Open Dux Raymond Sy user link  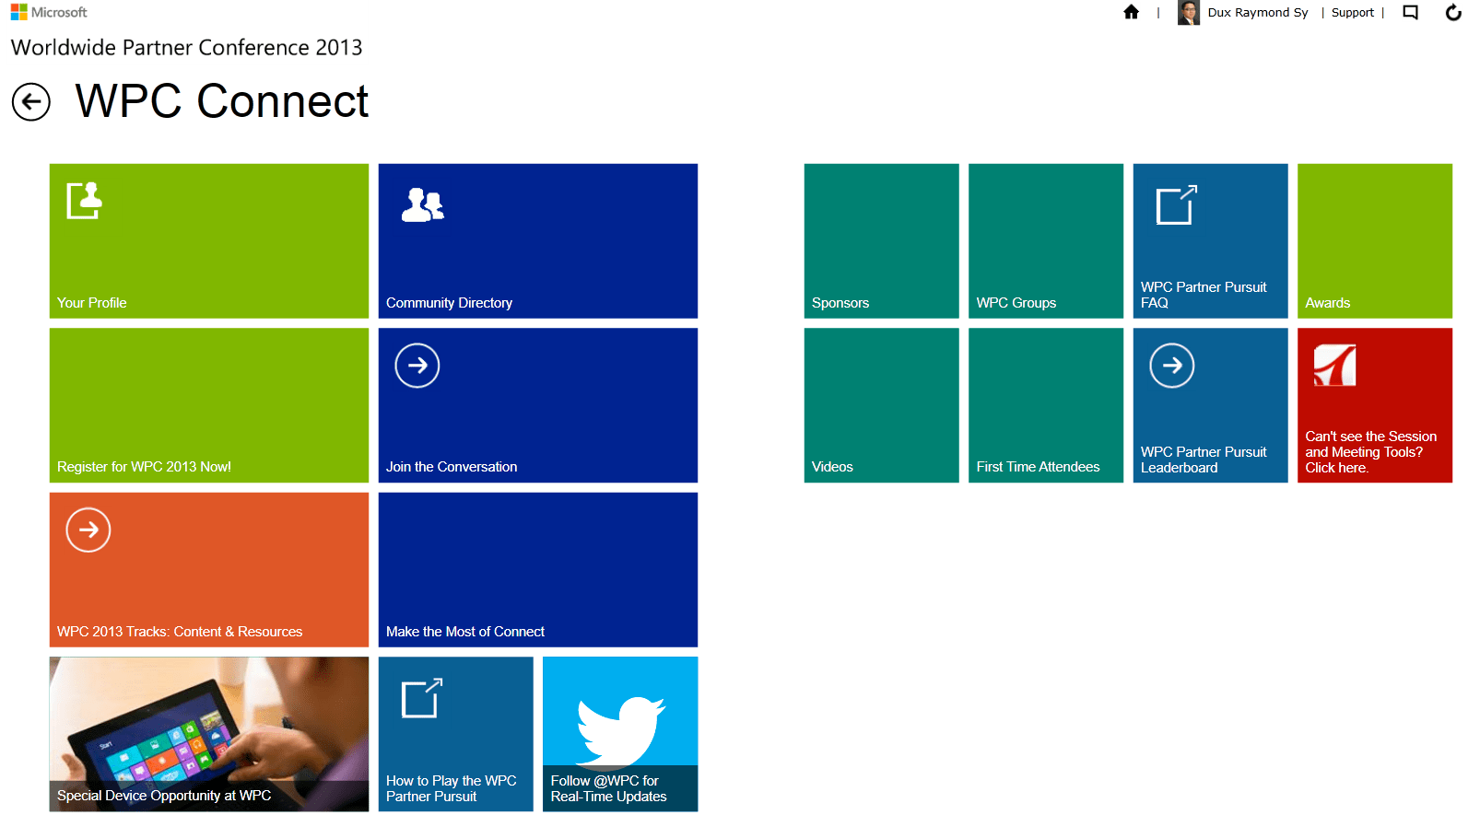point(1258,13)
